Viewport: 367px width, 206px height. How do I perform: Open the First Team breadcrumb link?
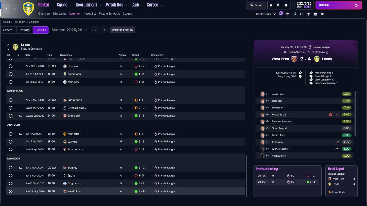tap(19, 22)
